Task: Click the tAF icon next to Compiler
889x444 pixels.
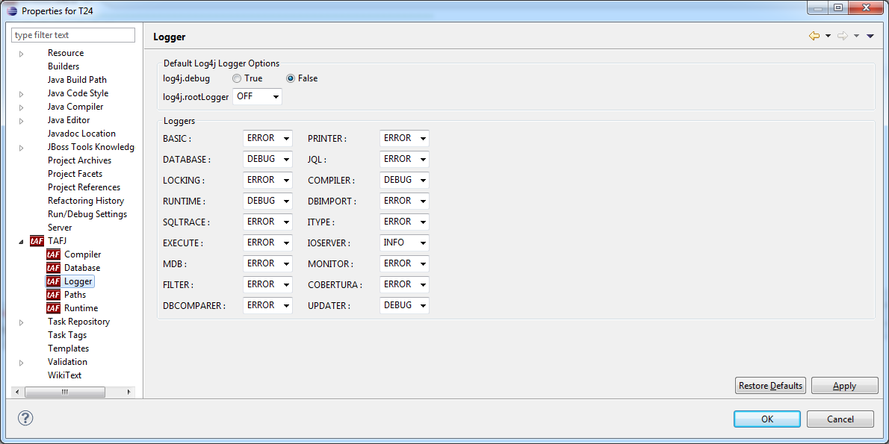Action: tap(53, 254)
